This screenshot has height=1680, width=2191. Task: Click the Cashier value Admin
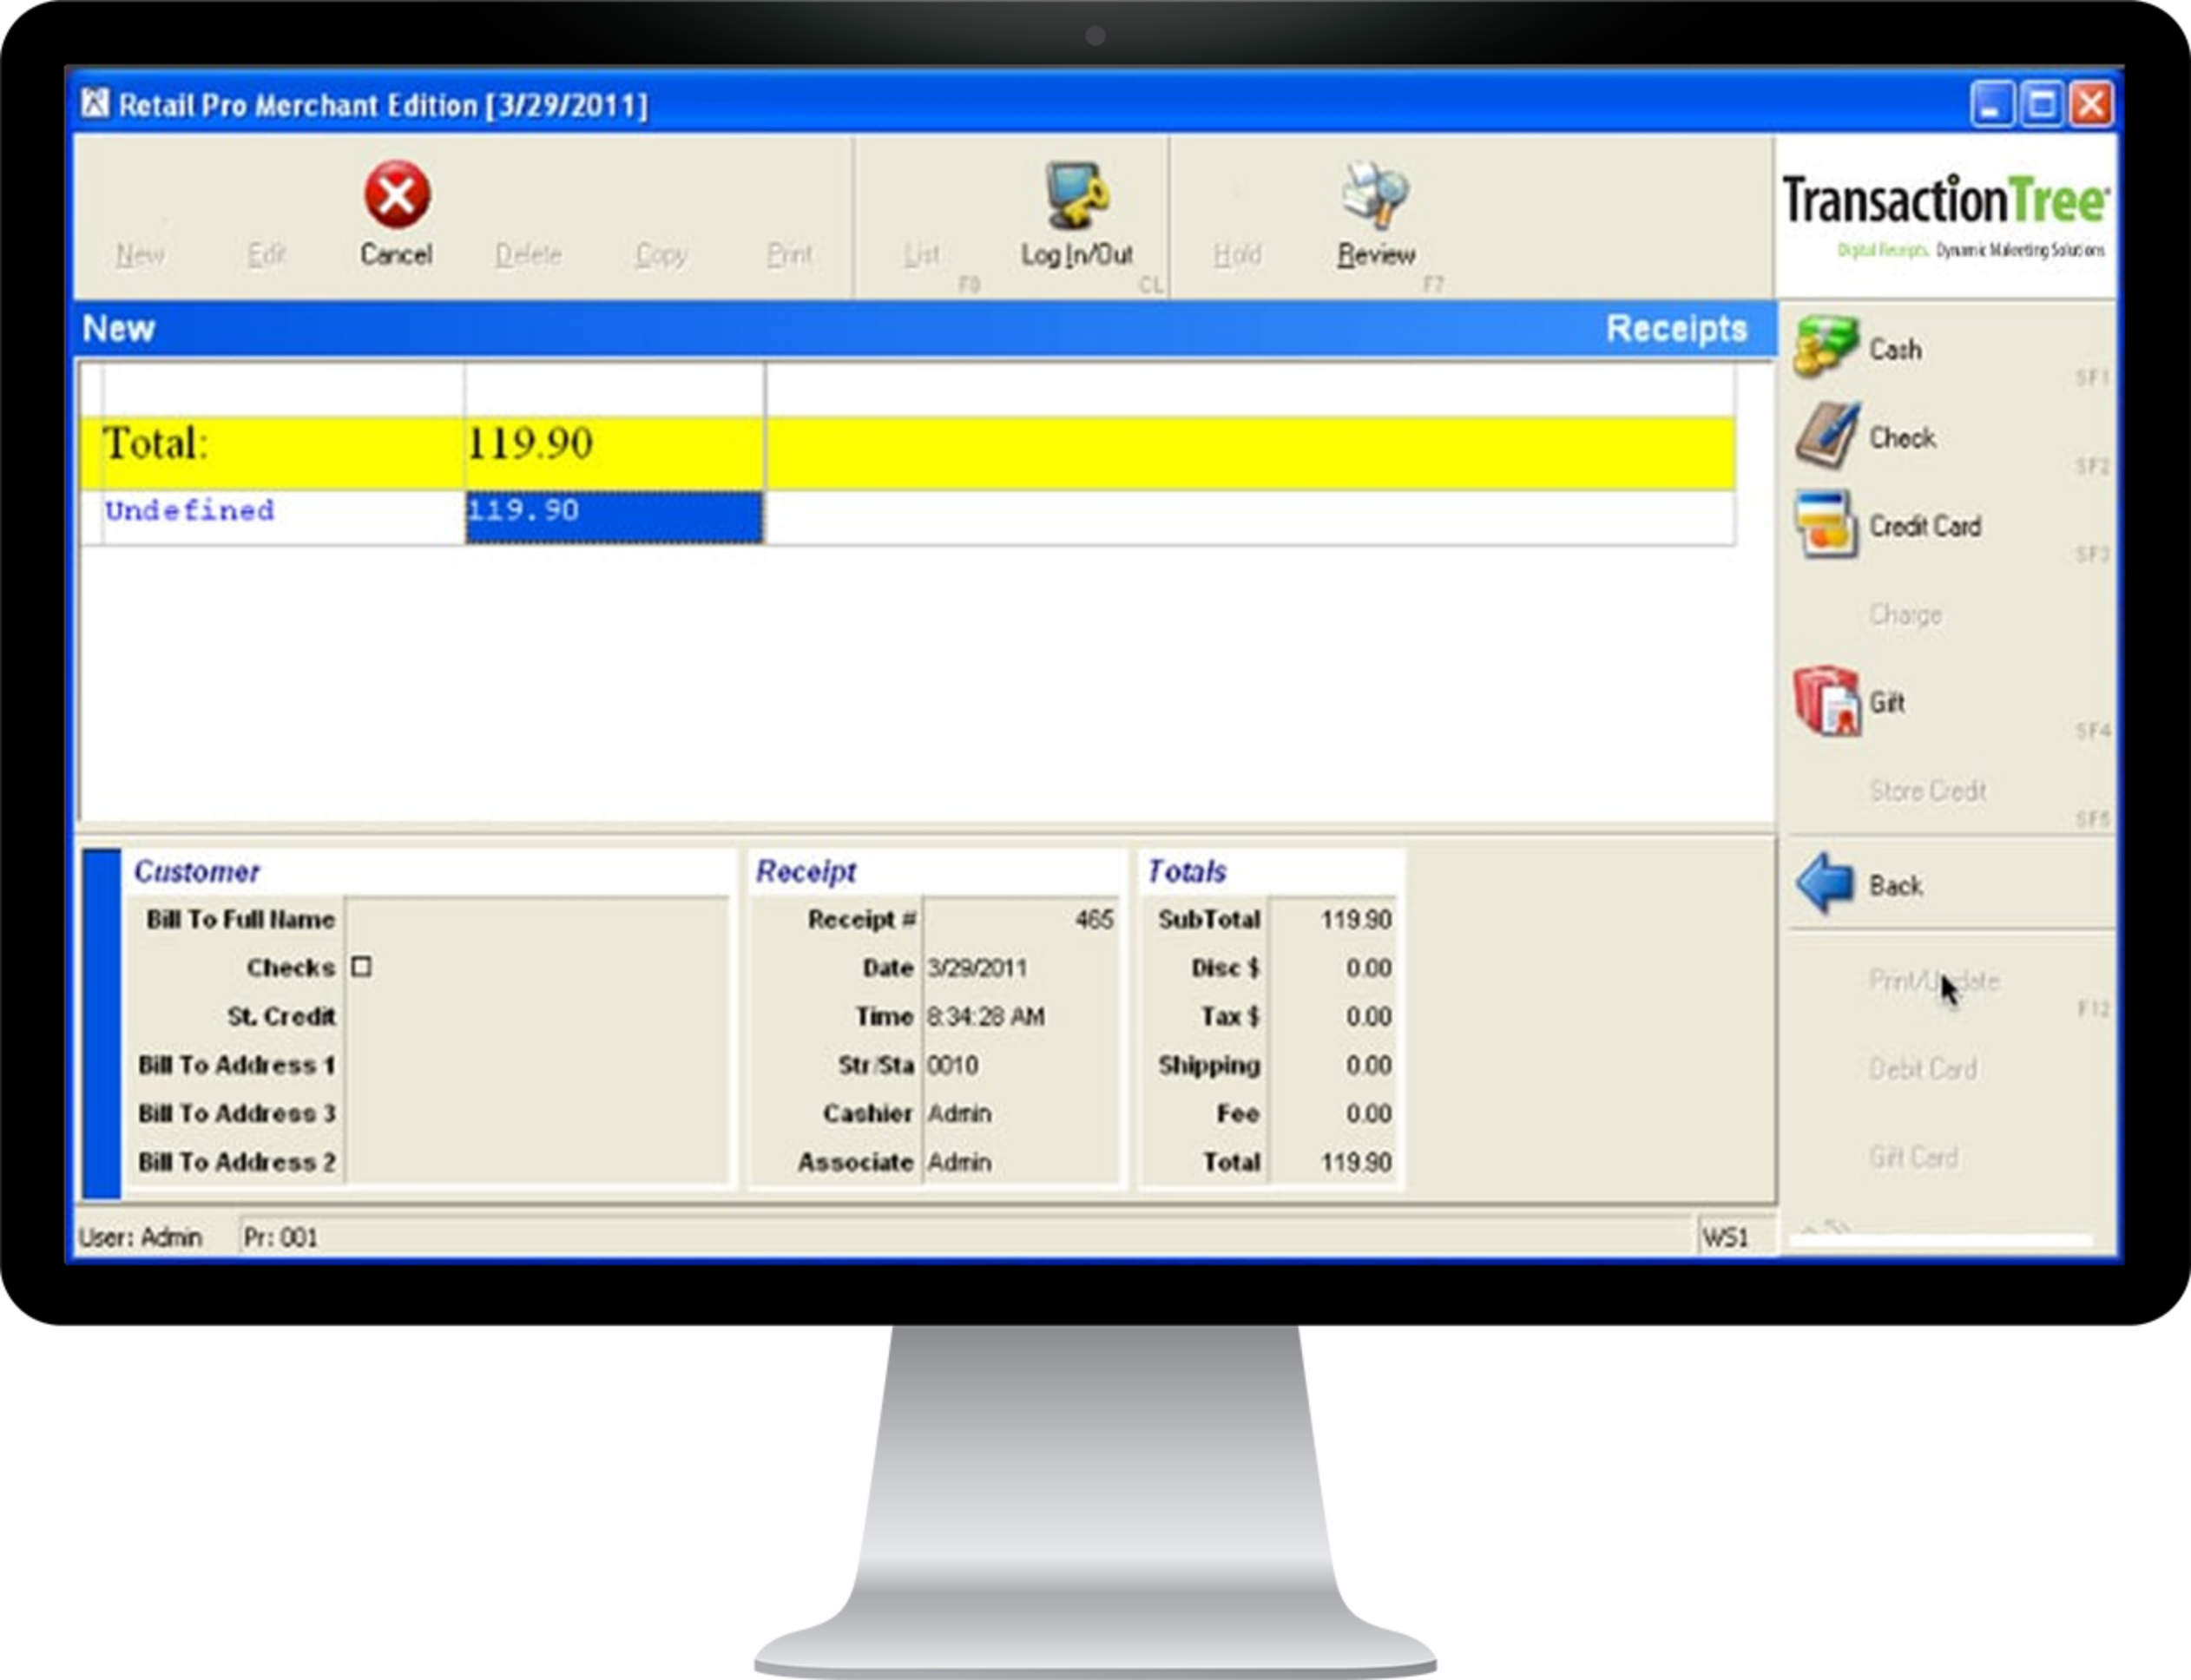pyautogui.click(x=959, y=1113)
